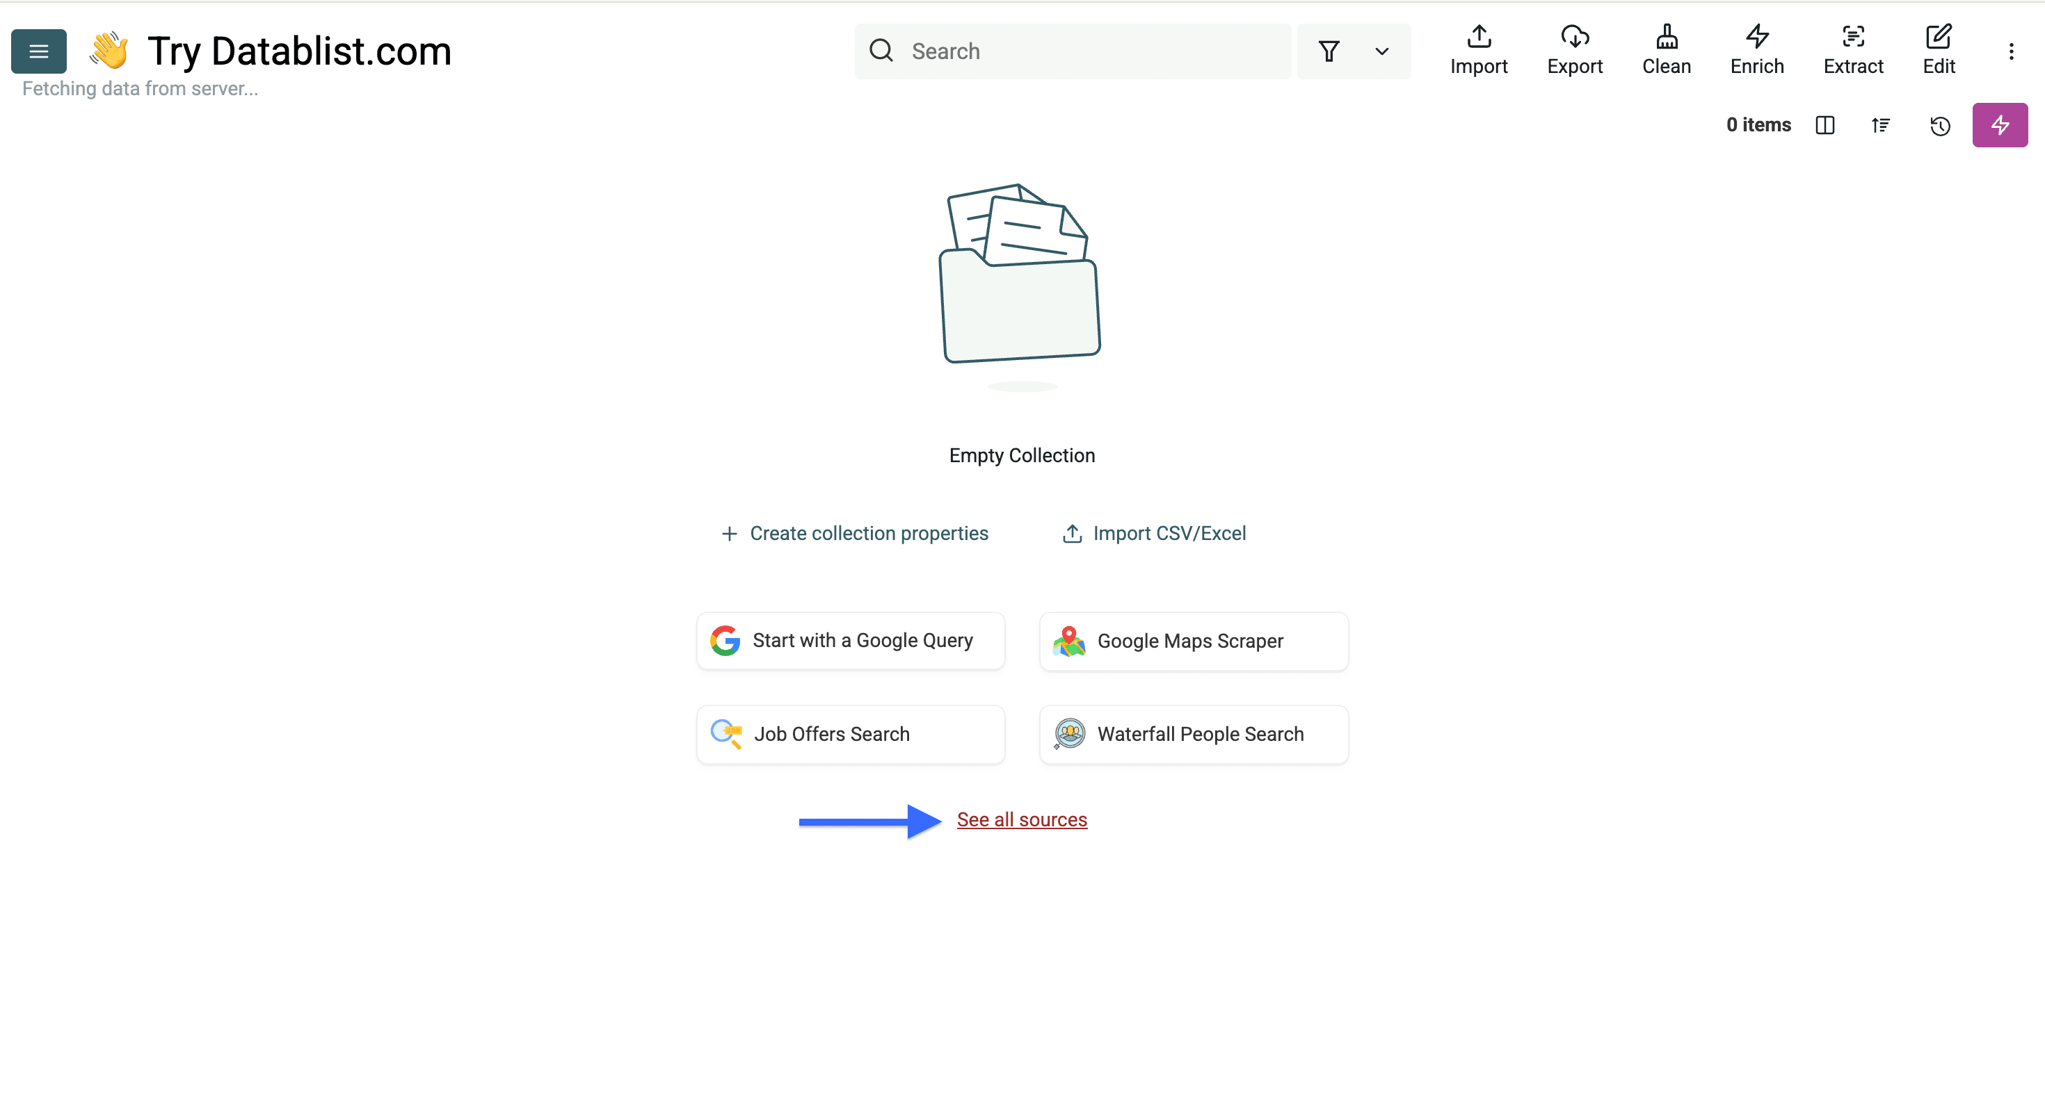This screenshot has width=2045, height=1112.
Task: Select the Waterfall People Search option
Action: pyautogui.click(x=1192, y=734)
